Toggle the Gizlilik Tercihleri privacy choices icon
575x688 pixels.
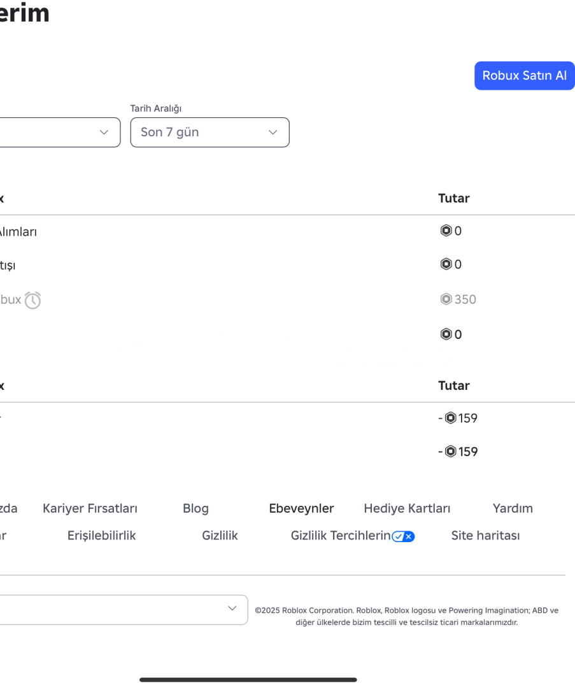pos(403,536)
